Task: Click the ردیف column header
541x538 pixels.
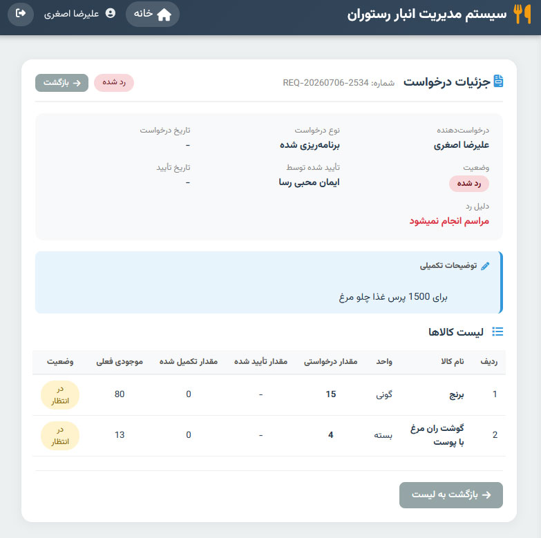Action: tap(489, 361)
